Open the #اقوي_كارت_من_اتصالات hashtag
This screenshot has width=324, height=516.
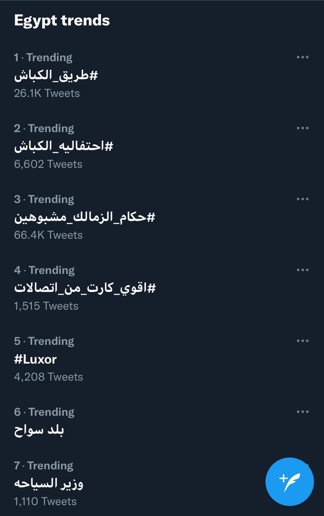coord(85,288)
